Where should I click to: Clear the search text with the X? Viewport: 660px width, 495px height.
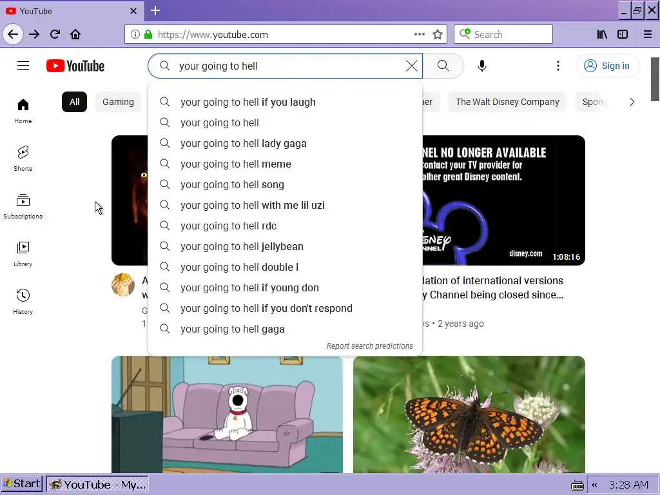pos(412,66)
